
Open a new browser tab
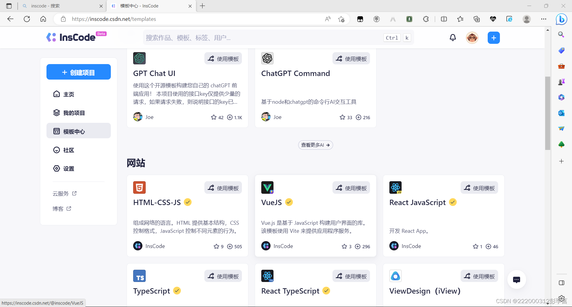pyautogui.click(x=203, y=6)
